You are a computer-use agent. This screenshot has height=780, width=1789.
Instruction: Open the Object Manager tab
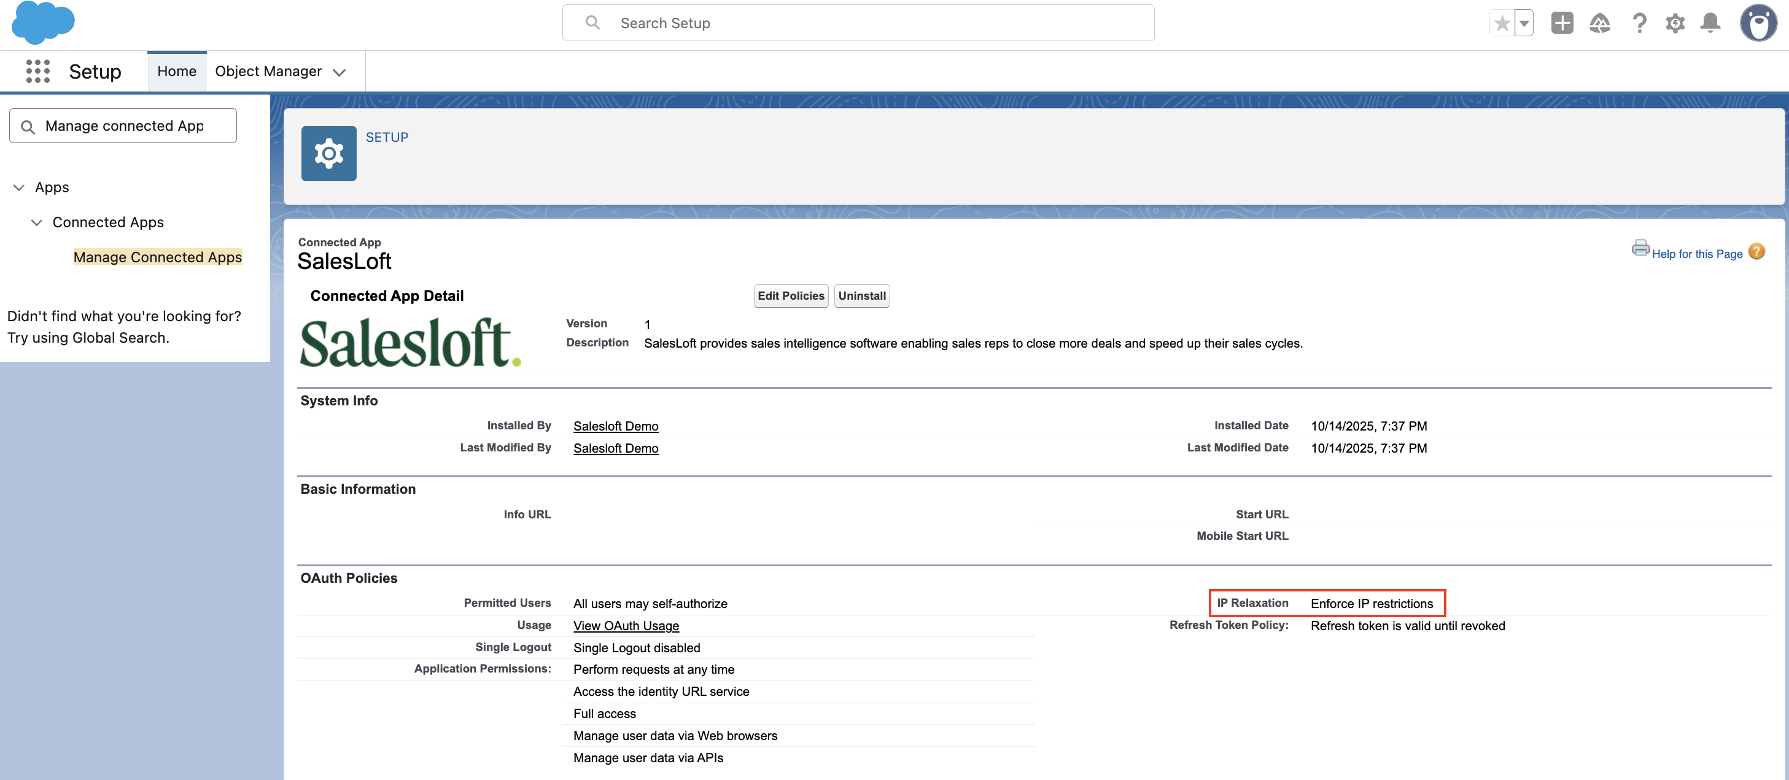[268, 71]
